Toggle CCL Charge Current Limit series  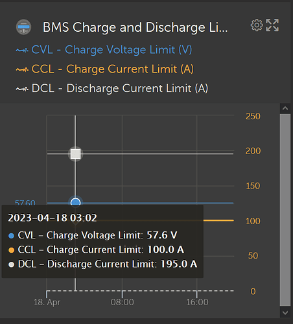point(113,69)
